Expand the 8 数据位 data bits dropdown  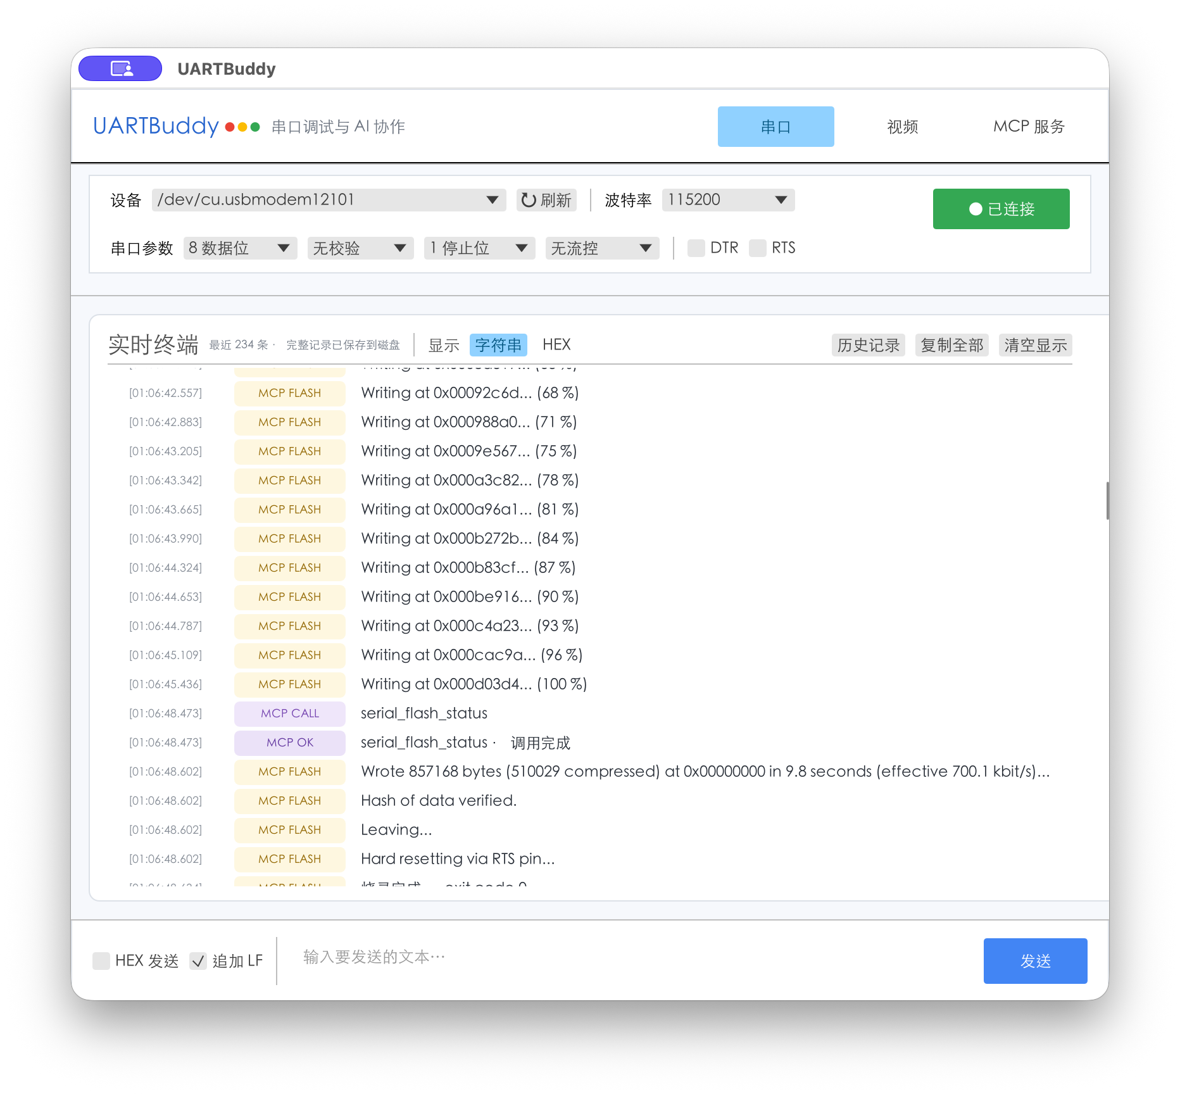click(240, 248)
